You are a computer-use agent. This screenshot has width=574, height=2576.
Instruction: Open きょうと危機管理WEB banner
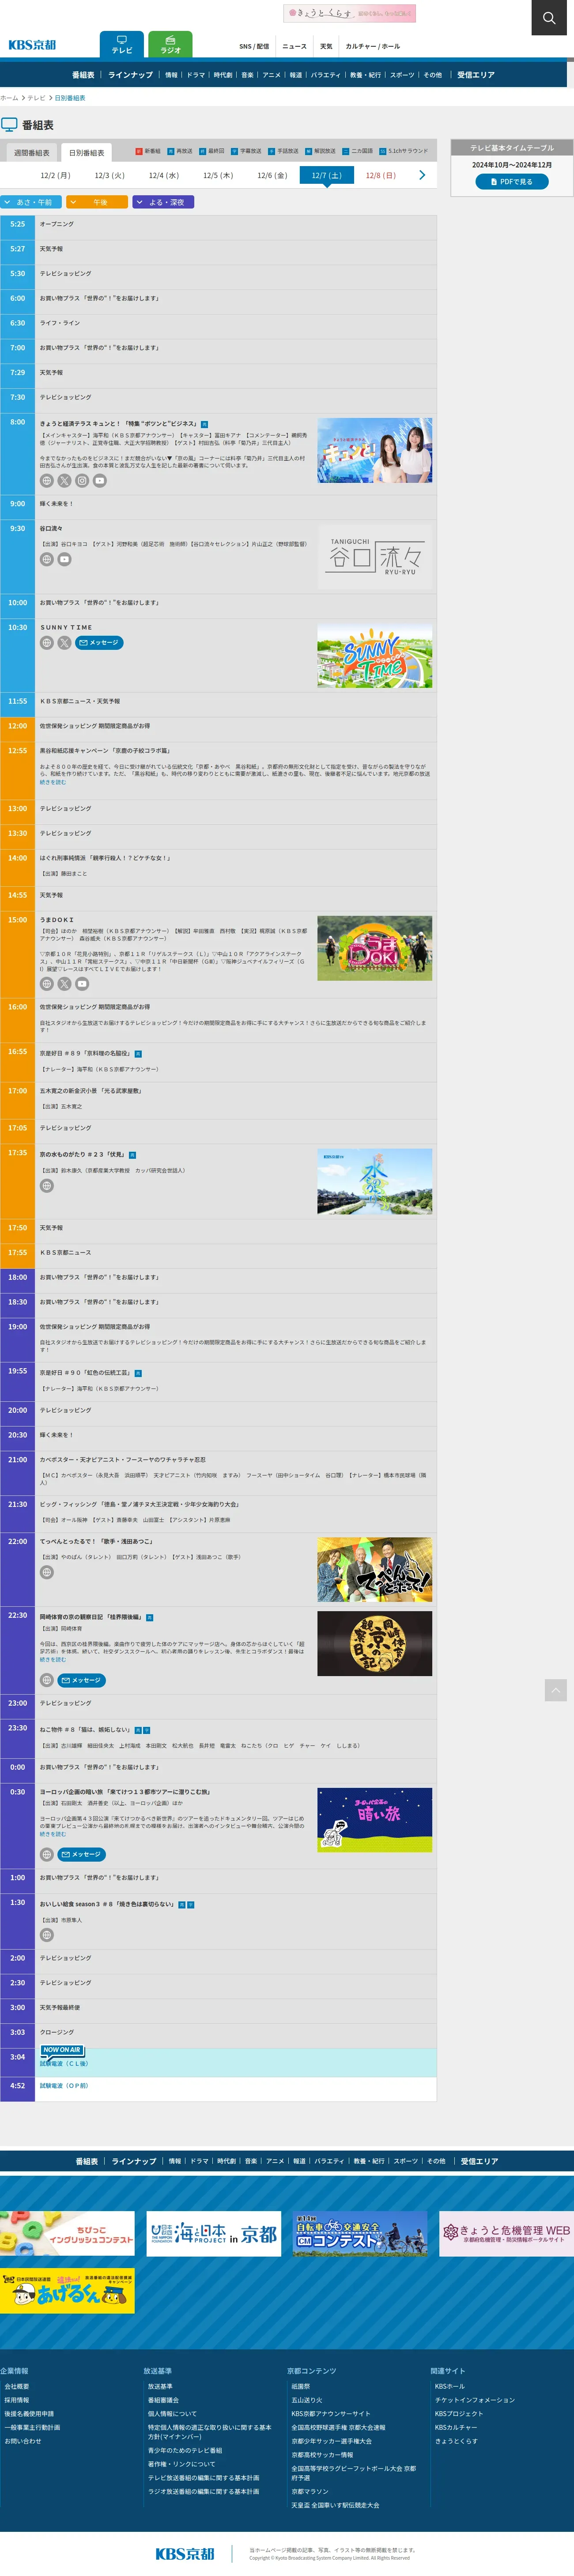tap(506, 2233)
